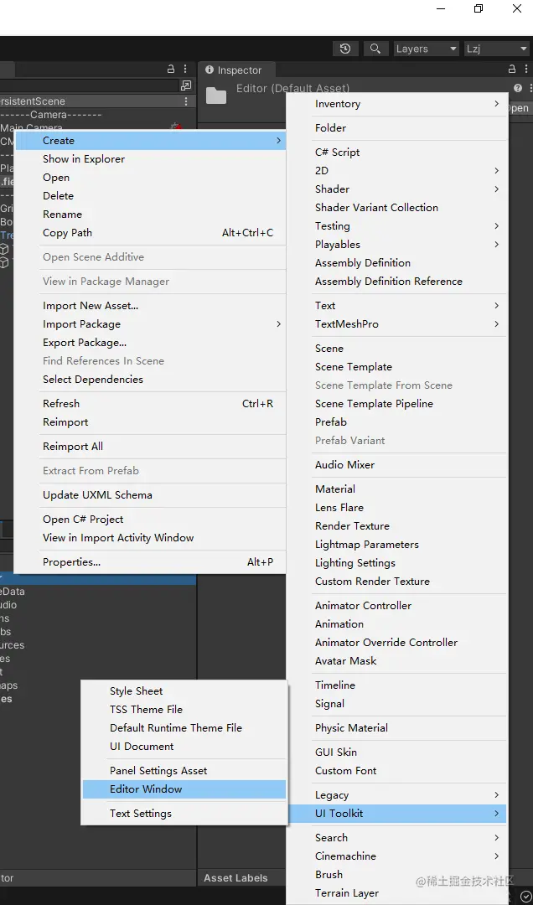Click the hierarchy search expand icon
Viewport: 533px width, 905px height.
click(x=186, y=85)
